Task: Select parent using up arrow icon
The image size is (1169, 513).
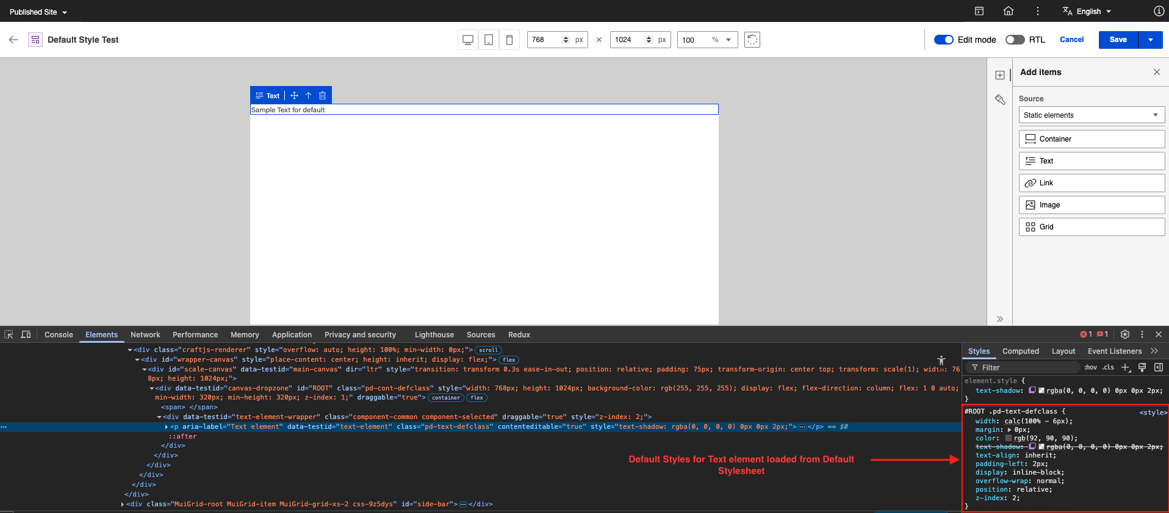Action: (309, 96)
